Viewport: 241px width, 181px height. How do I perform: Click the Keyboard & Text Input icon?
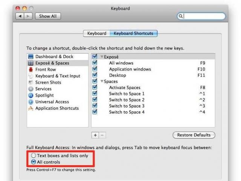click(x=31, y=76)
